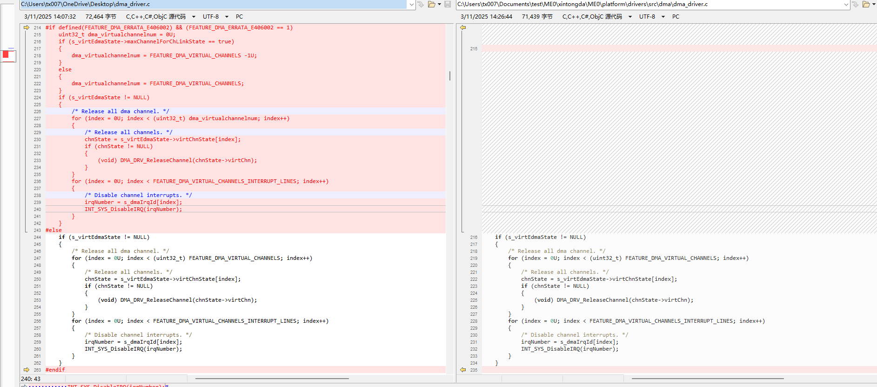Click copy-to-right arrow beside #endif line 263

point(27,370)
